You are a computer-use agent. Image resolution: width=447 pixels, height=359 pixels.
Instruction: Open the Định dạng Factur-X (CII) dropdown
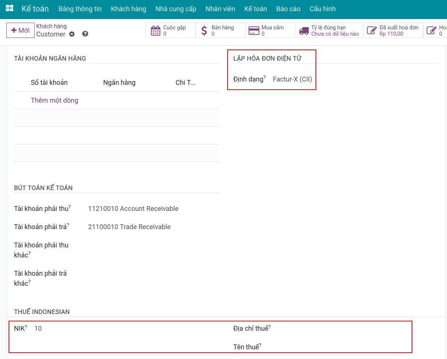coord(292,79)
